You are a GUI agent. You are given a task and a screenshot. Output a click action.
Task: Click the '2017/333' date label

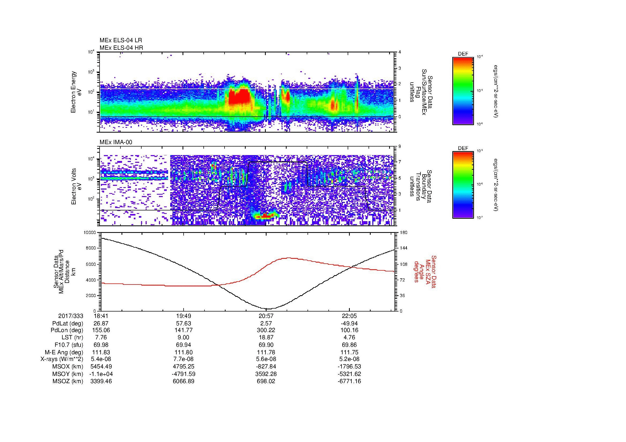pos(71,316)
